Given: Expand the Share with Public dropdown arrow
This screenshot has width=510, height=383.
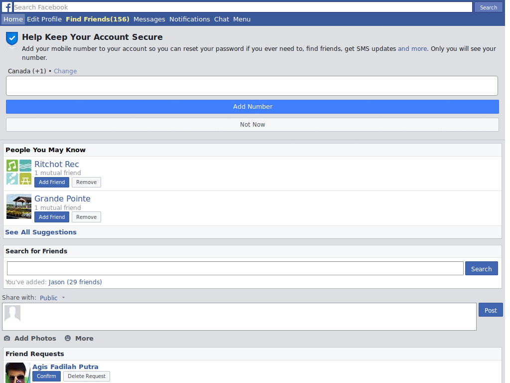Looking at the screenshot, I should (63, 297).
